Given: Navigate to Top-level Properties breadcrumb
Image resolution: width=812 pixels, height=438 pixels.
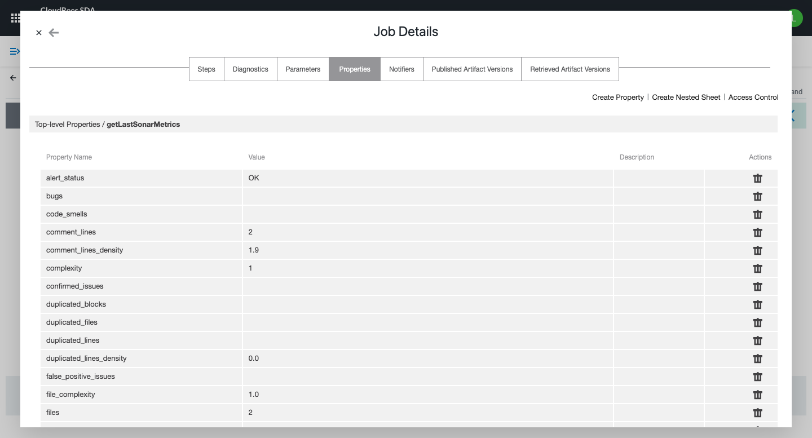Looking at the screenshot, I should click(68, 124).
